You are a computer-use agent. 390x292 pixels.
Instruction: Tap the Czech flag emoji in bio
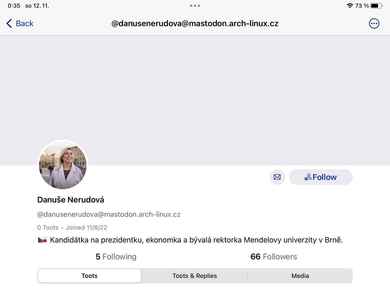point(42,240)
